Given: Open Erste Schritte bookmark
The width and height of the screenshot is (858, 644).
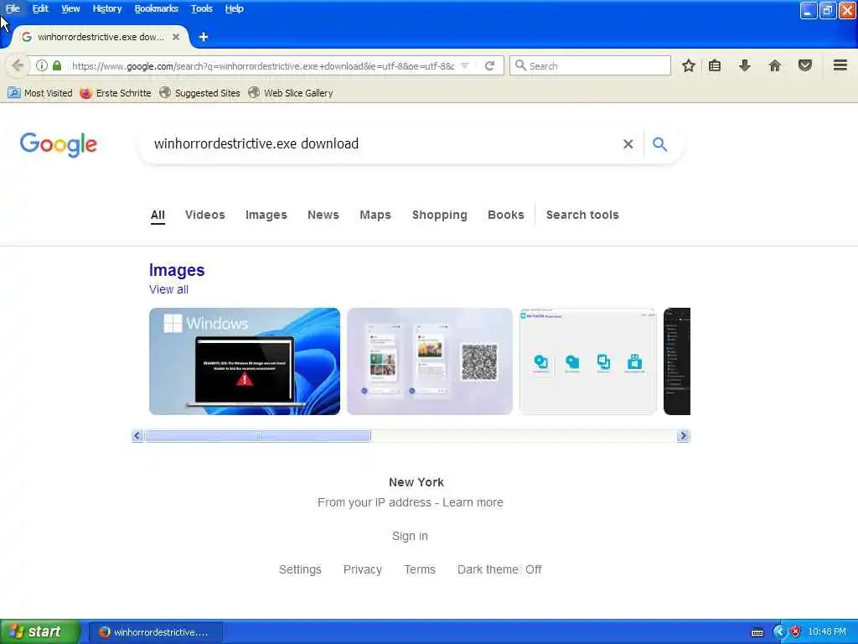Looking at the screenshot, I should click(116, 93).
